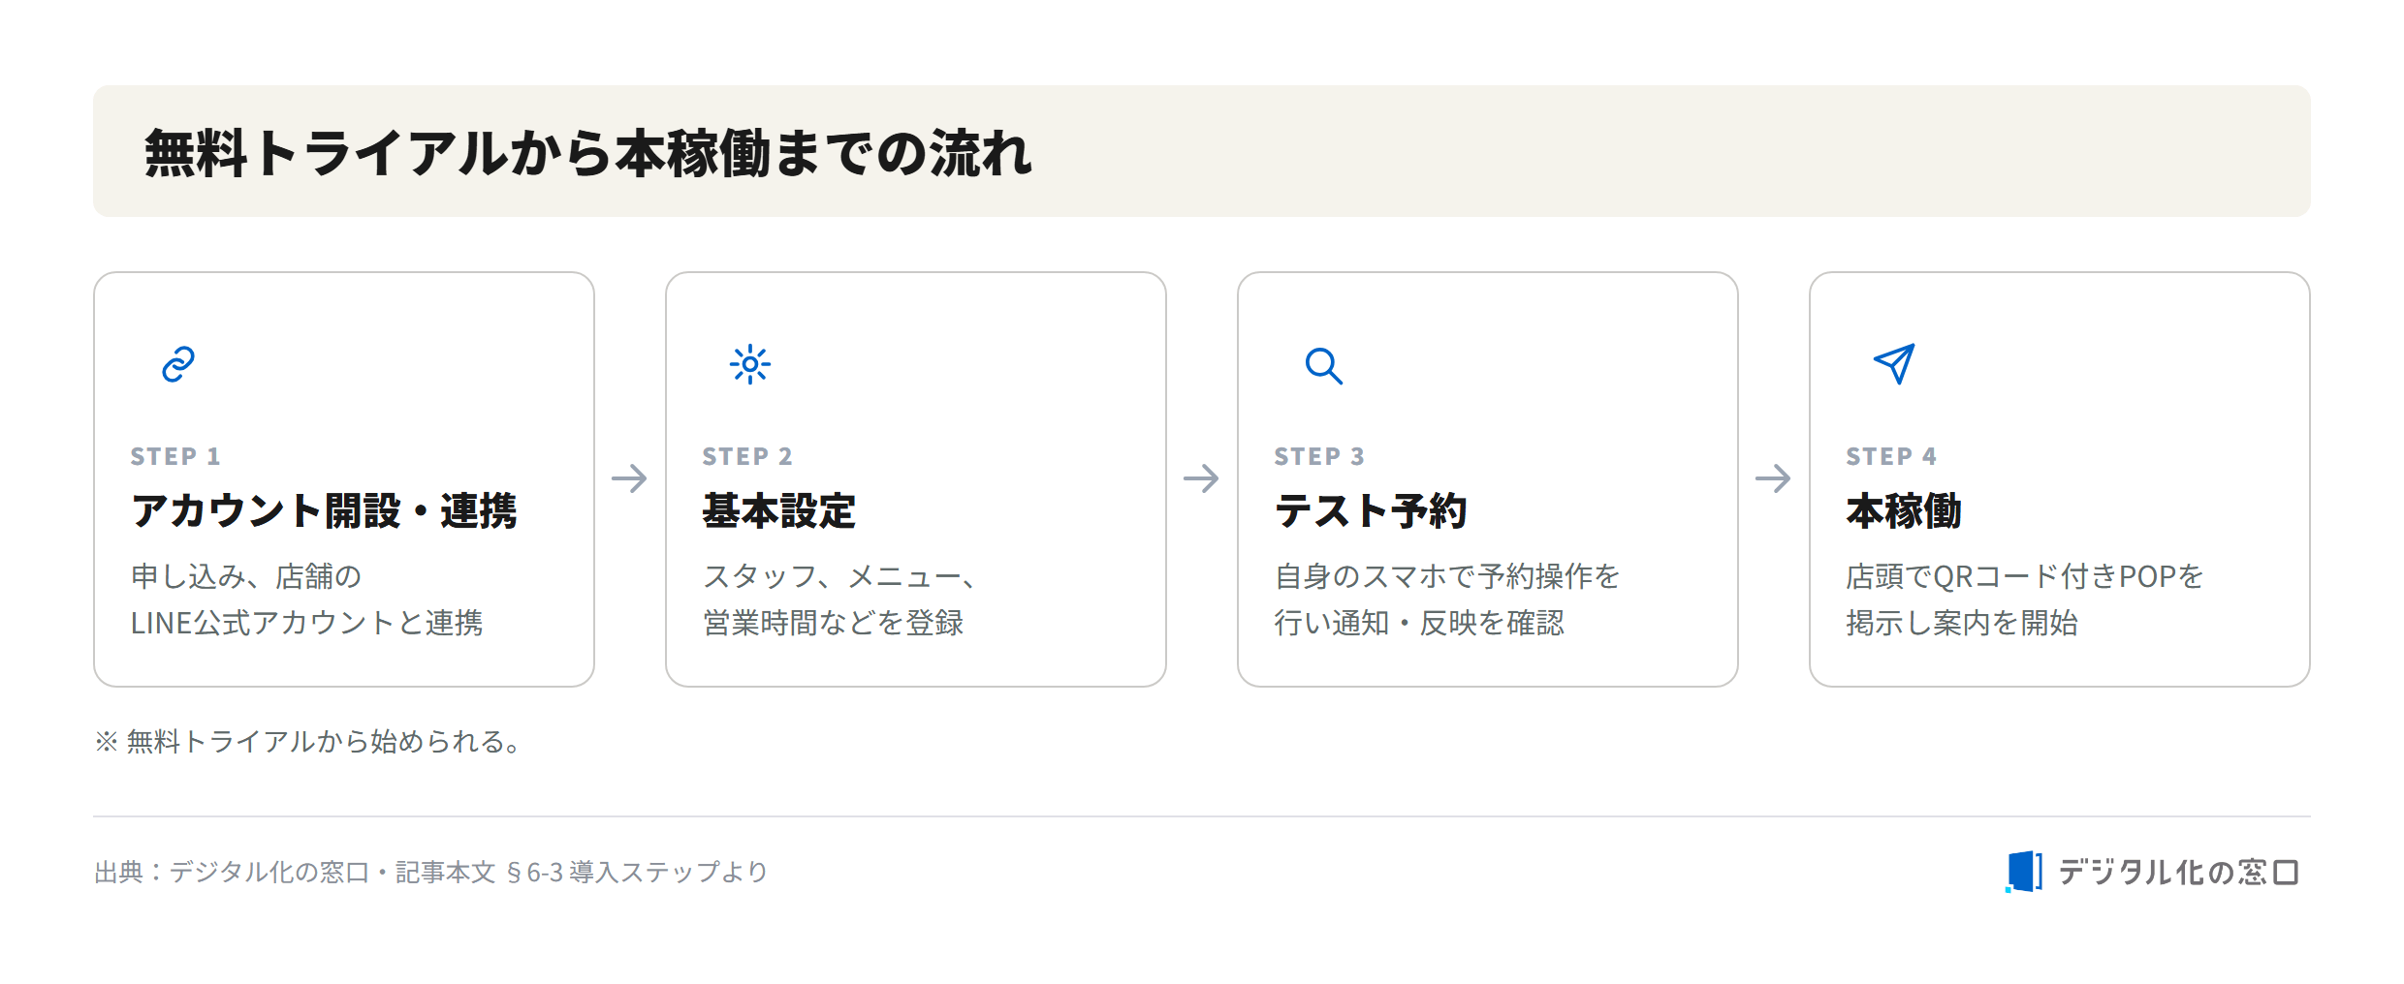Viewport: 2404px width, 984px height.
Task: Select the 本稼働 card heading
Action: 1904,511
